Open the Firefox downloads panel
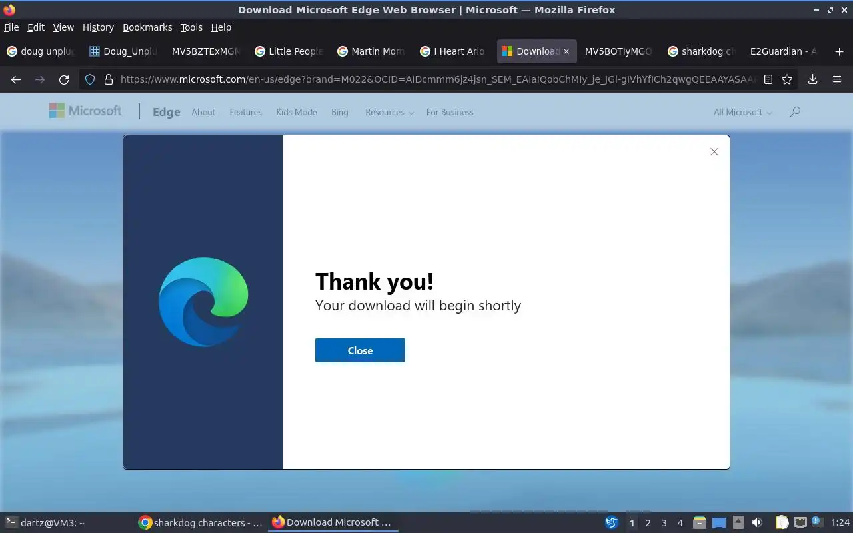This screenshot has height=533, width=853. point(813,79)
